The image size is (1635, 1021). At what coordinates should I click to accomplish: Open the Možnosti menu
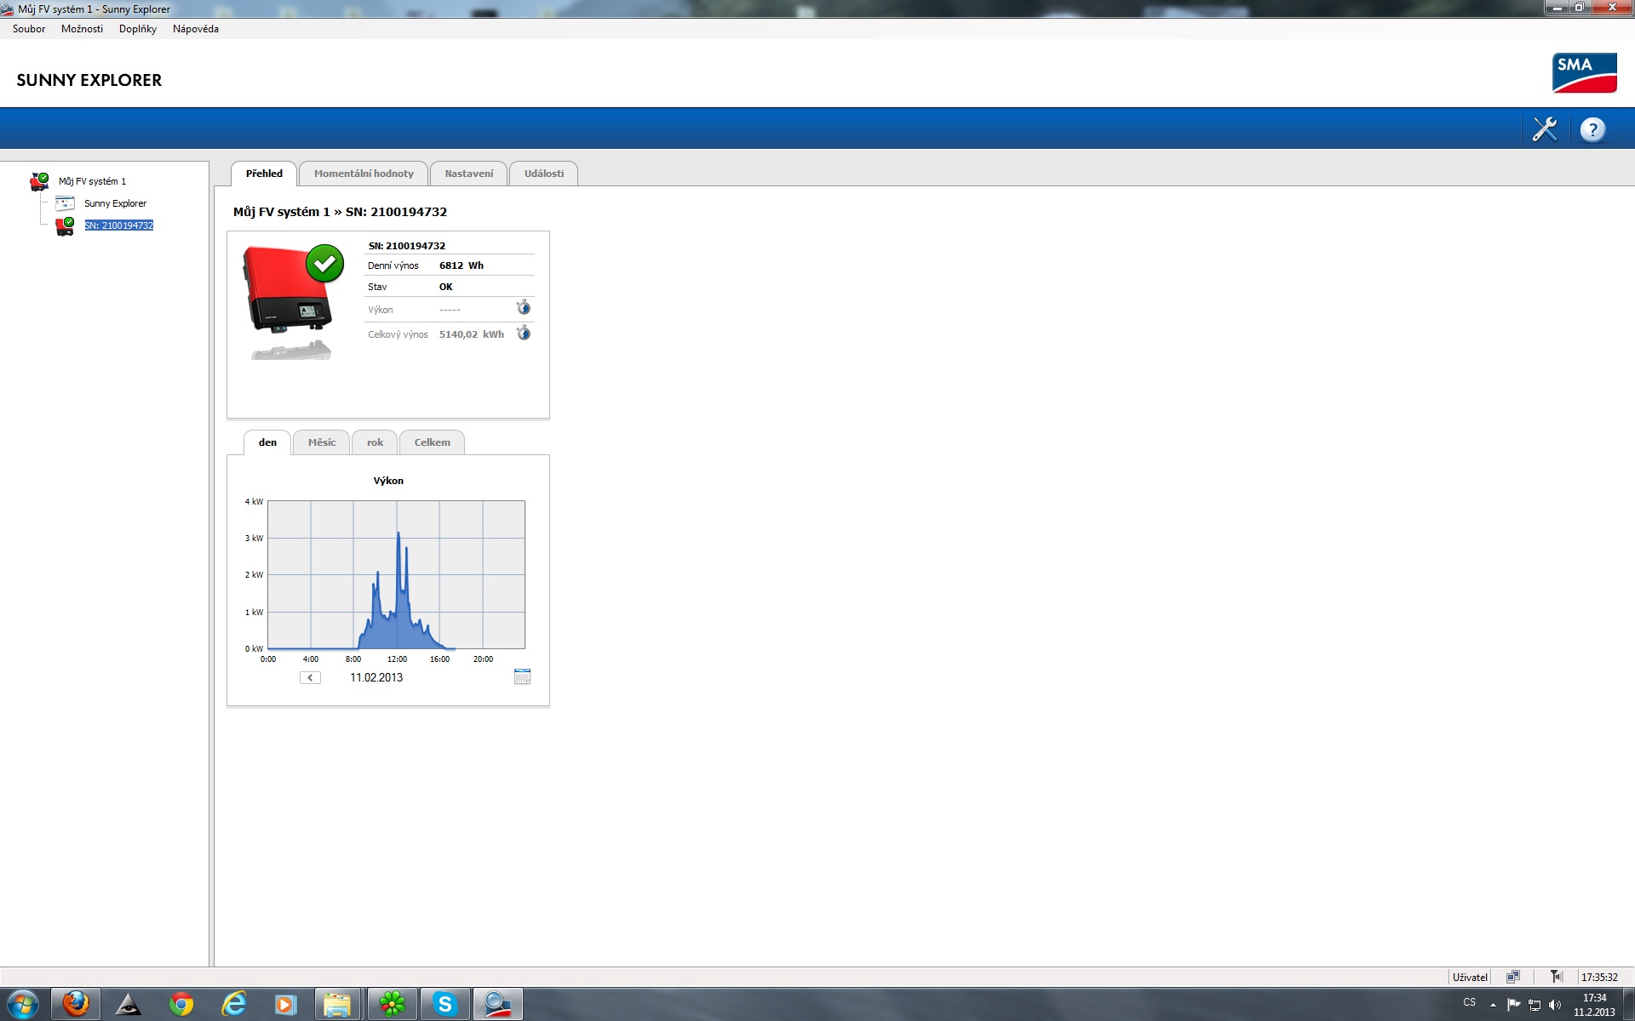(82, 29)
